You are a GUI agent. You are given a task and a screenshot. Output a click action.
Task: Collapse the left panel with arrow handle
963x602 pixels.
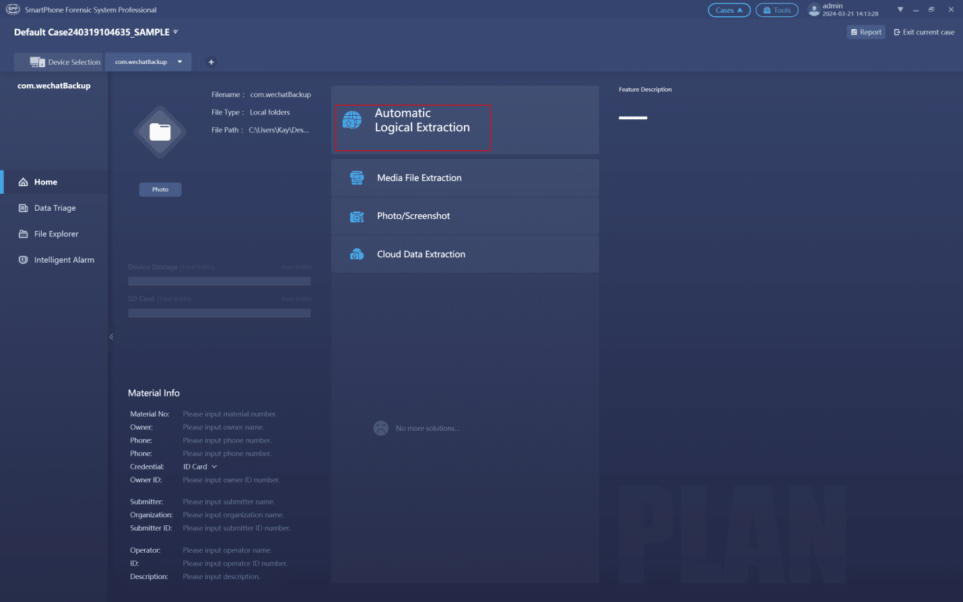coord(111,337)
